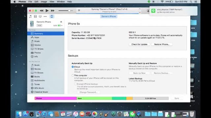Open the Music library icon
The height and width of the screenshot is (118, 211).
click(30, 16)
